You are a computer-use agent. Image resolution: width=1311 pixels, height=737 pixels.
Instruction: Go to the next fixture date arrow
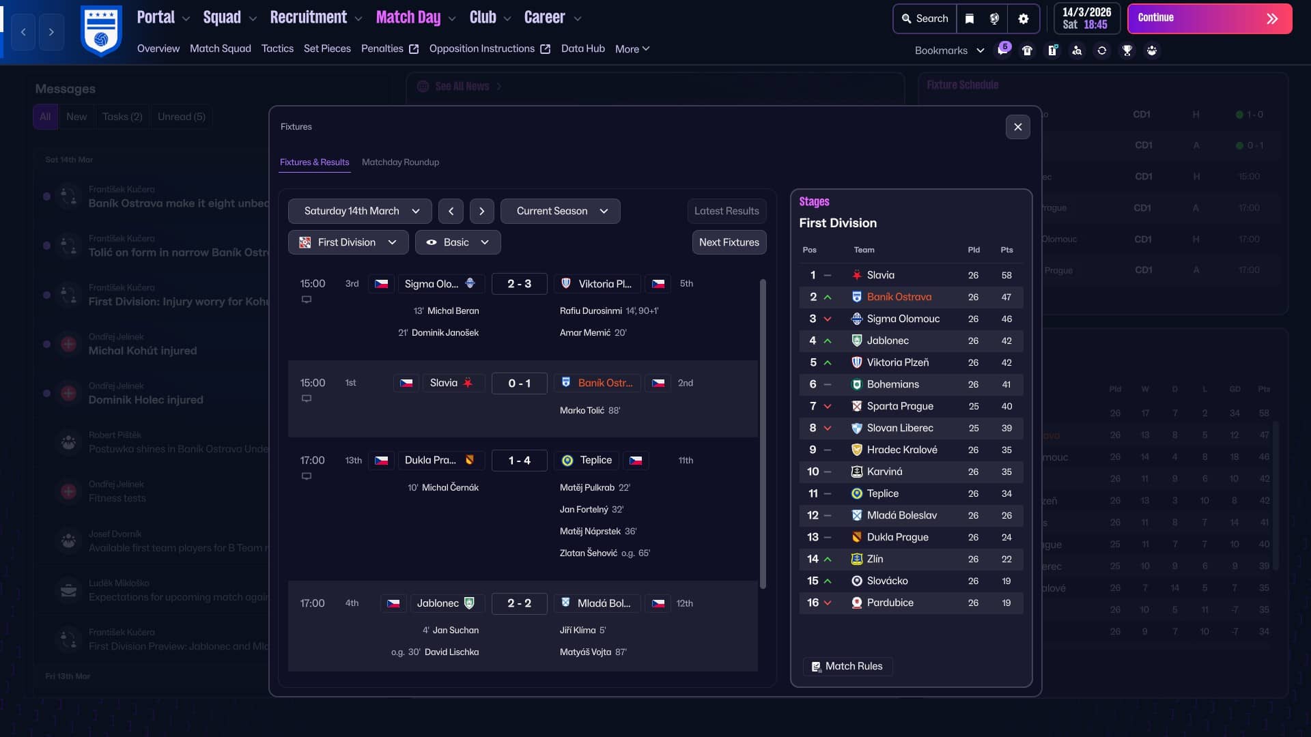point(481,211)
